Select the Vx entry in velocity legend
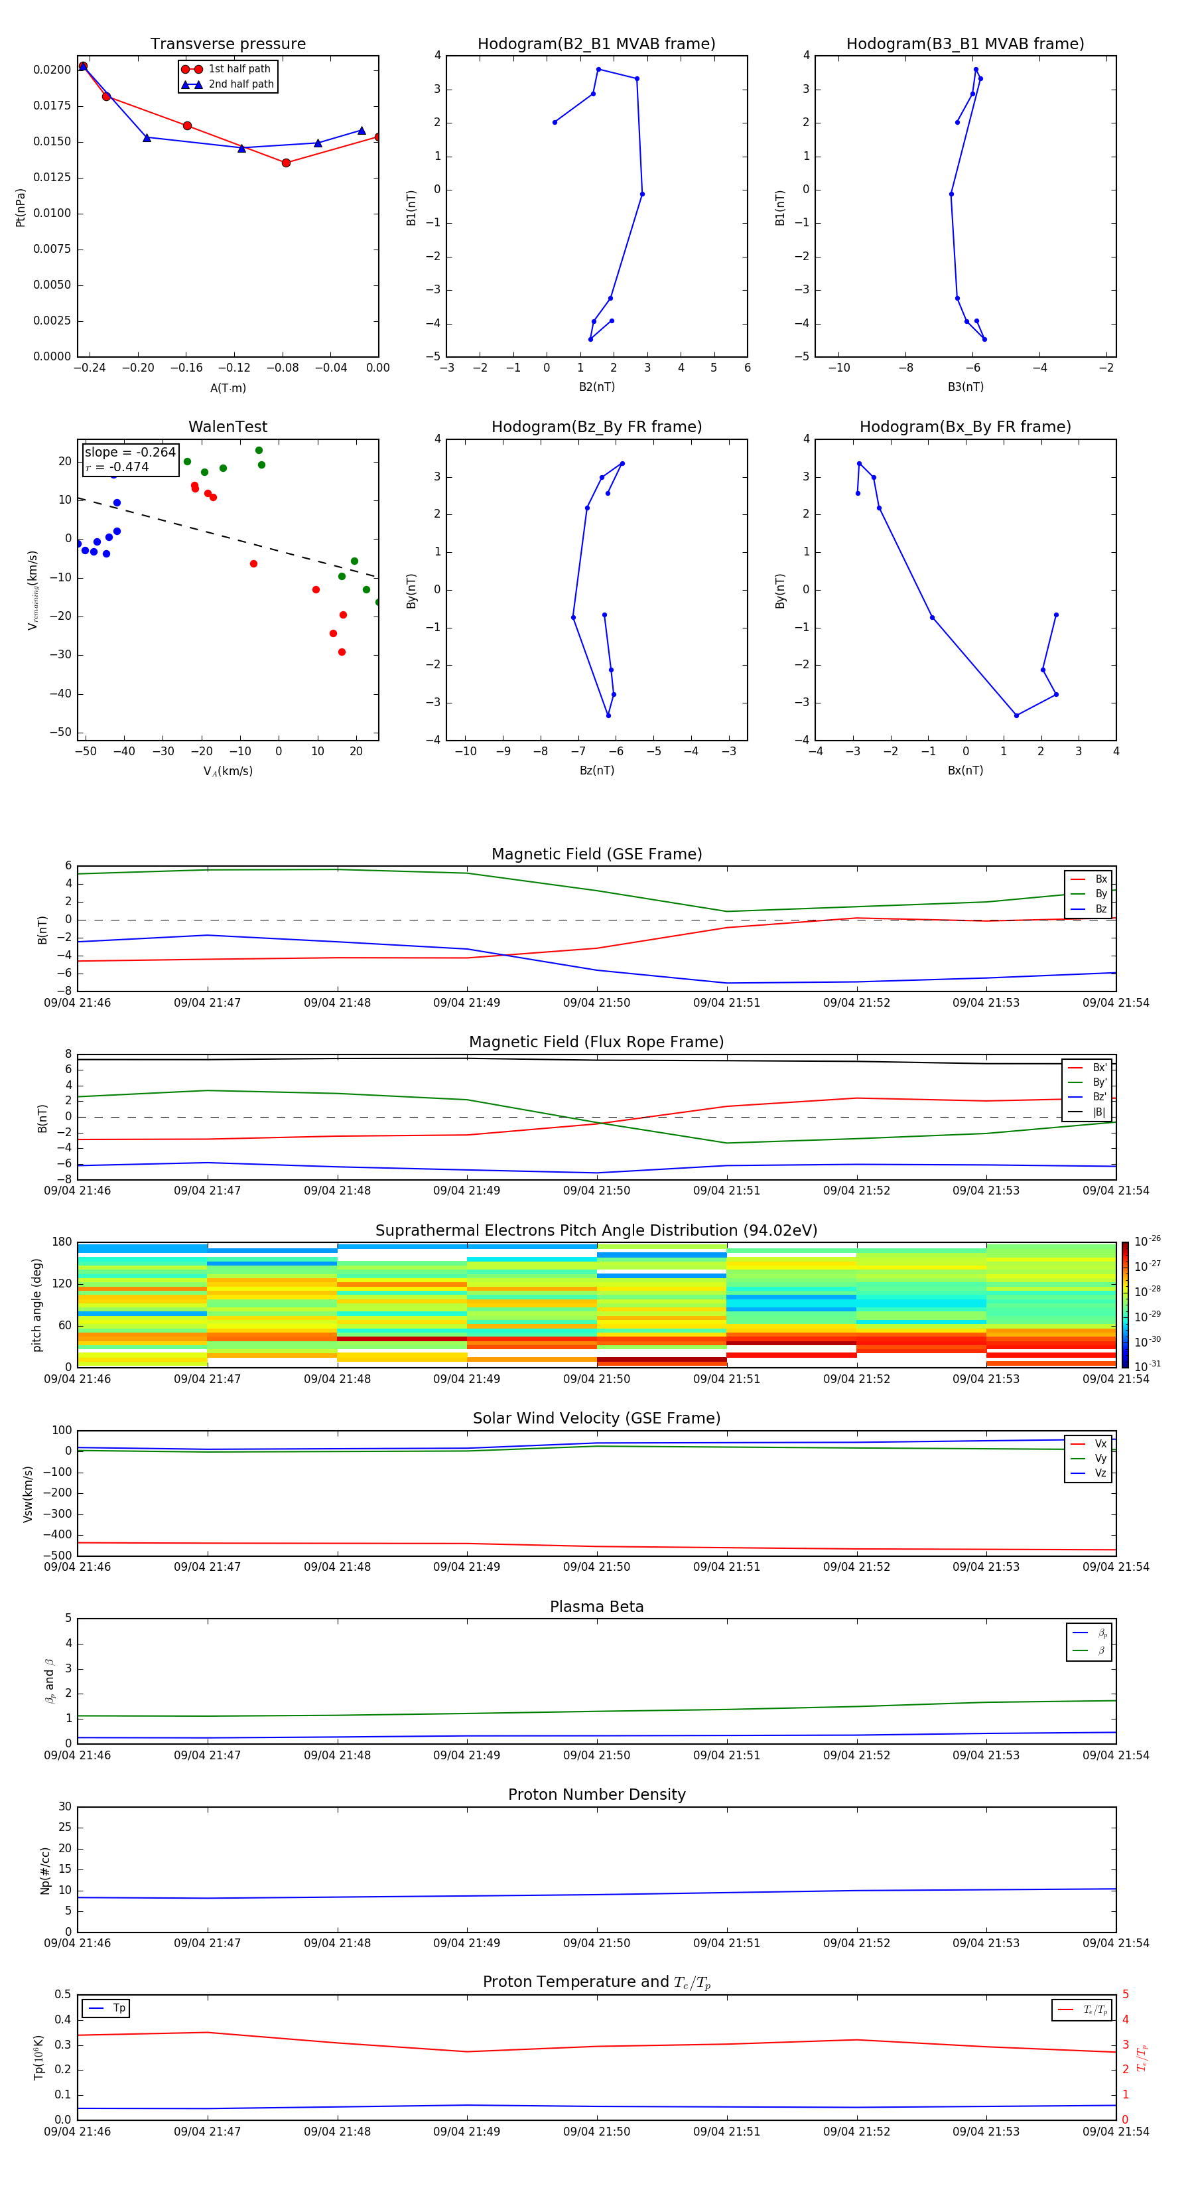Screen dimensions: 1194x2190 tap(1089, 1443)
